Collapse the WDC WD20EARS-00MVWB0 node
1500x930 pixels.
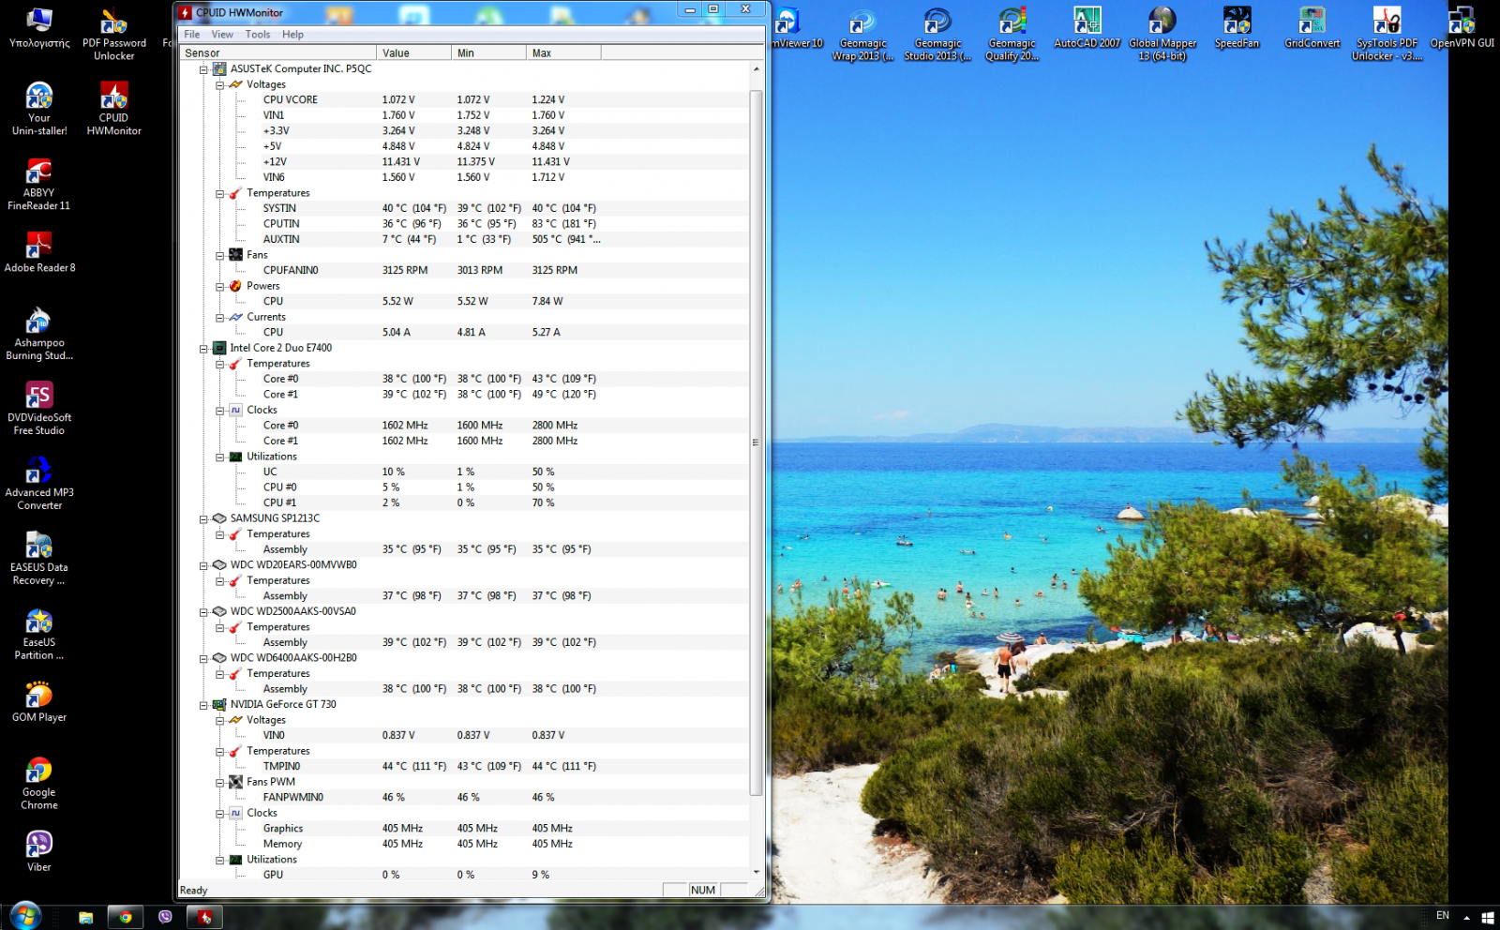pyautogui.click(x=203, y=565)
